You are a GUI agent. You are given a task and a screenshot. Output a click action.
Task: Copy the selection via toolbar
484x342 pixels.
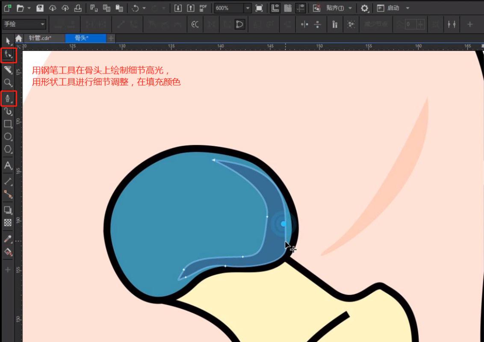click(x=106, y=8)
